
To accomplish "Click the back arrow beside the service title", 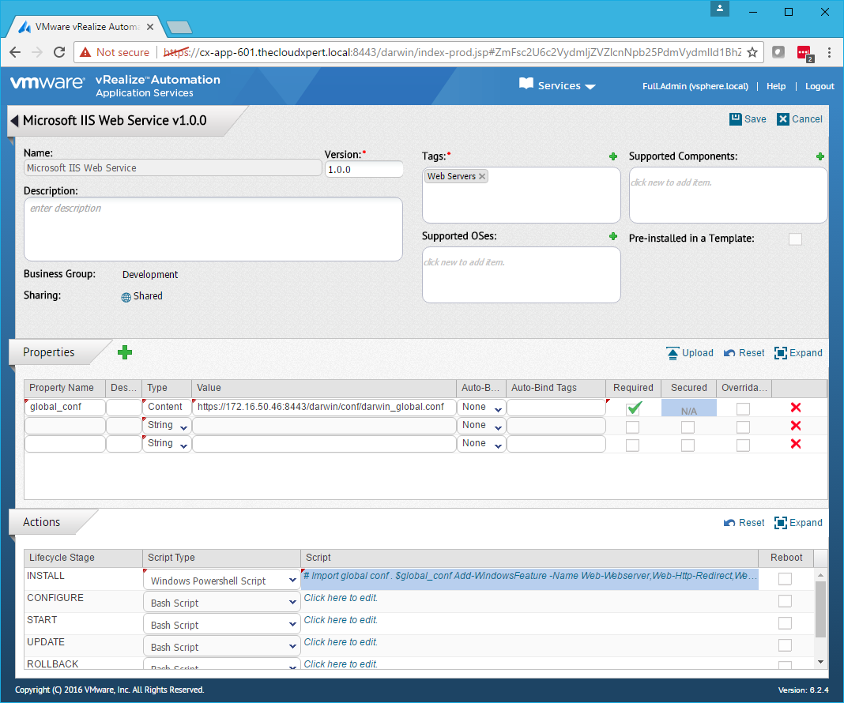I will [x=14, y=121].
